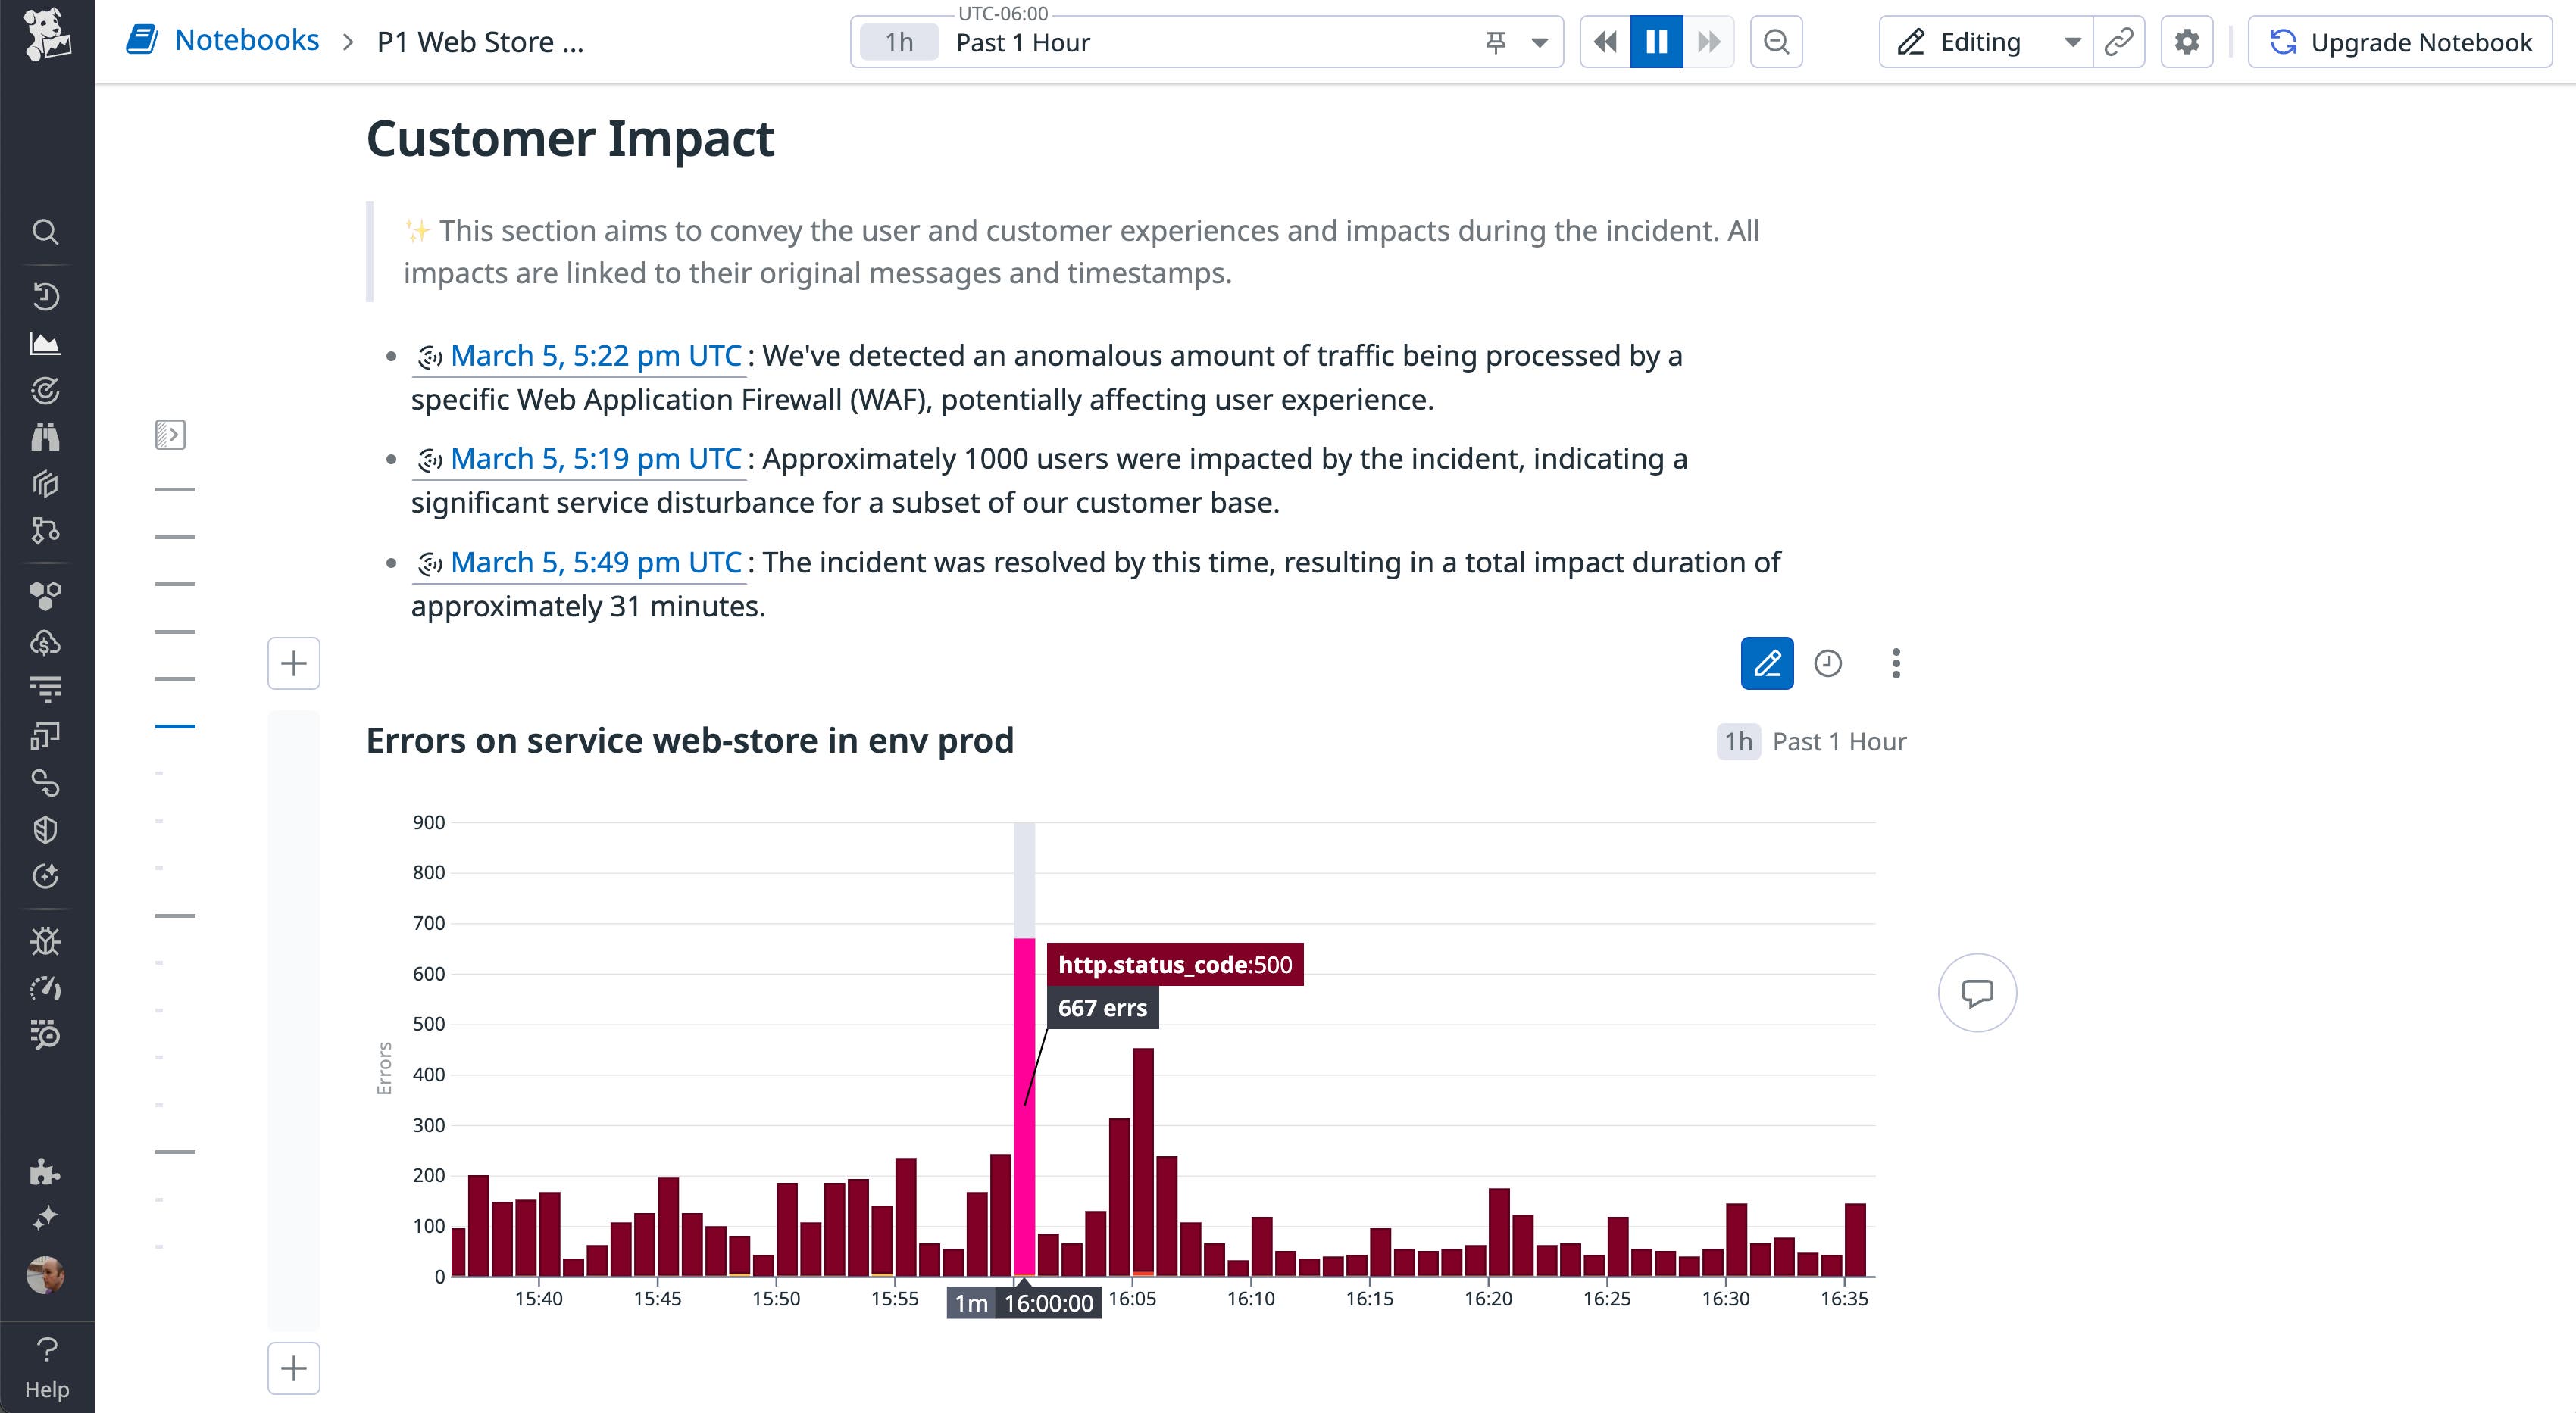Select the gauge performance icon in sidebar

coord(46,987)
